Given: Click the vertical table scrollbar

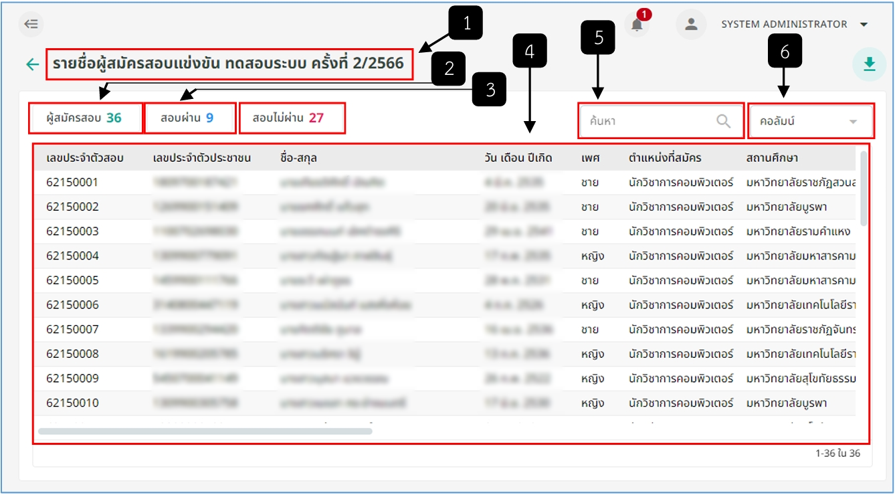Looking at the screenshot, I should tap(864, 187).
